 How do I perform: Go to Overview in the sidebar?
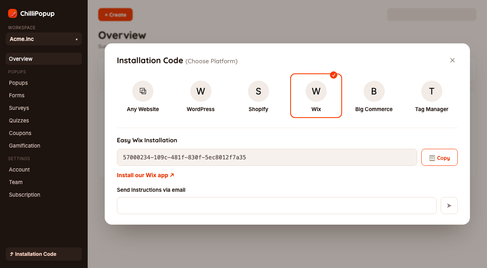(x=44, y=59)
